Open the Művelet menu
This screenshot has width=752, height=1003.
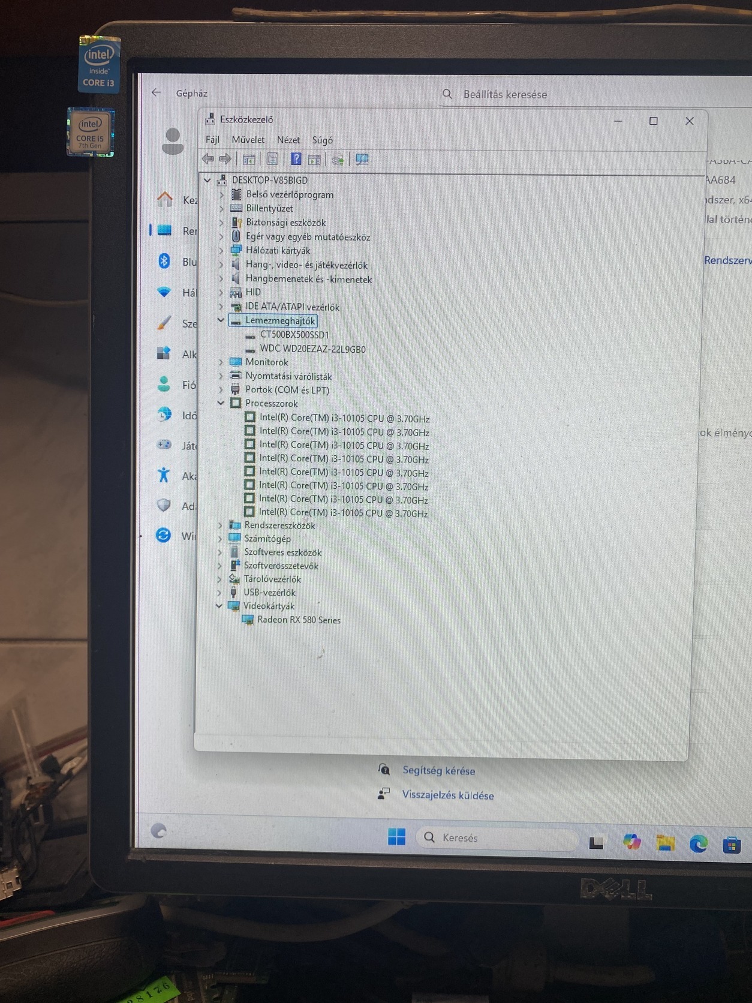pyautogui.click(x=248, y=140)
